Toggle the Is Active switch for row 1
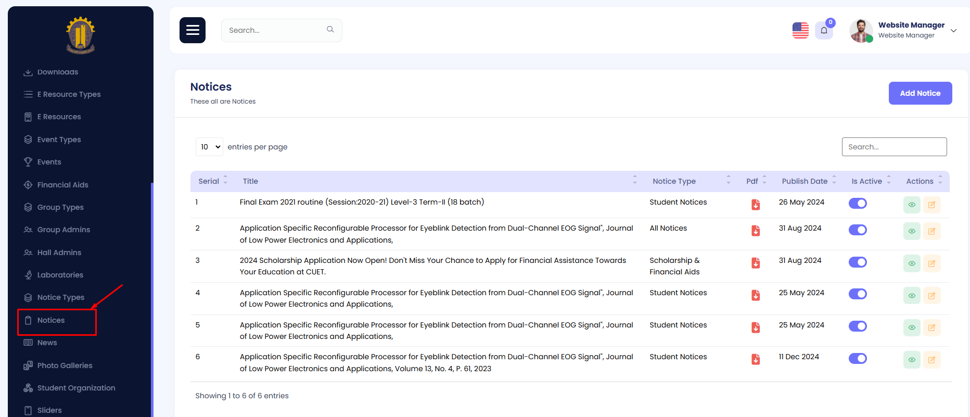The width and height of the screenshot is (970, 417). (858, 204)
